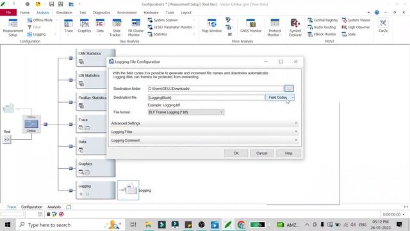
Task: Open the Graphics window from ribbon
Action: tap(84, 26)
